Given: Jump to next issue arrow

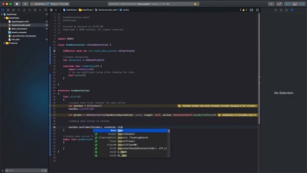Looking at the screenshot, I should pos(247,10).
